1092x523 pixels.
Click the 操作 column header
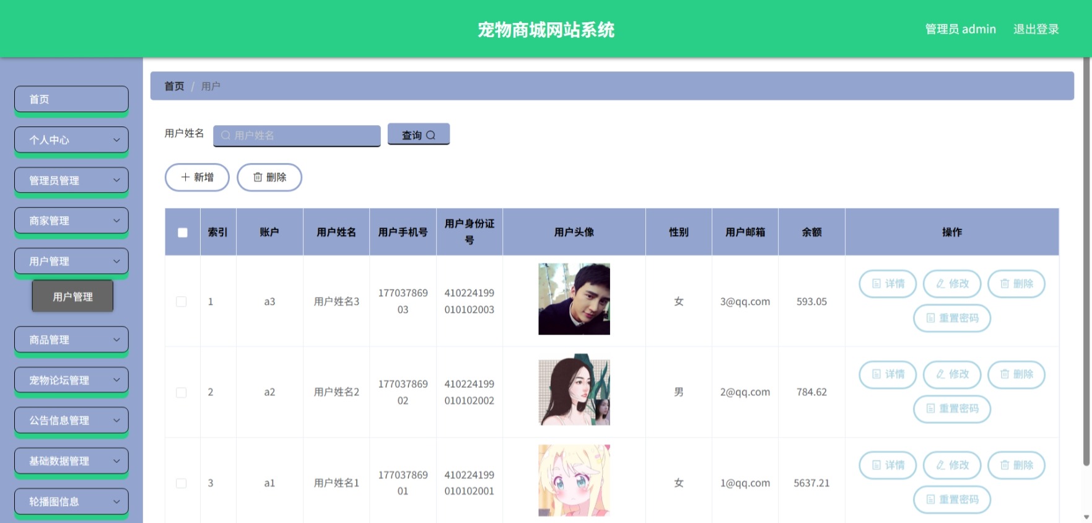[952, 232]
